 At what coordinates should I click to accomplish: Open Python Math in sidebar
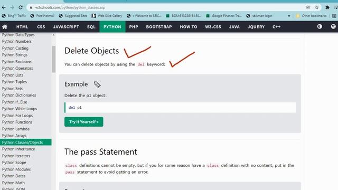[13, 183]
